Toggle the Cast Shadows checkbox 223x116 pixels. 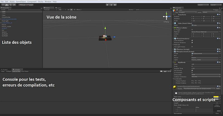[x=192, y=40]
